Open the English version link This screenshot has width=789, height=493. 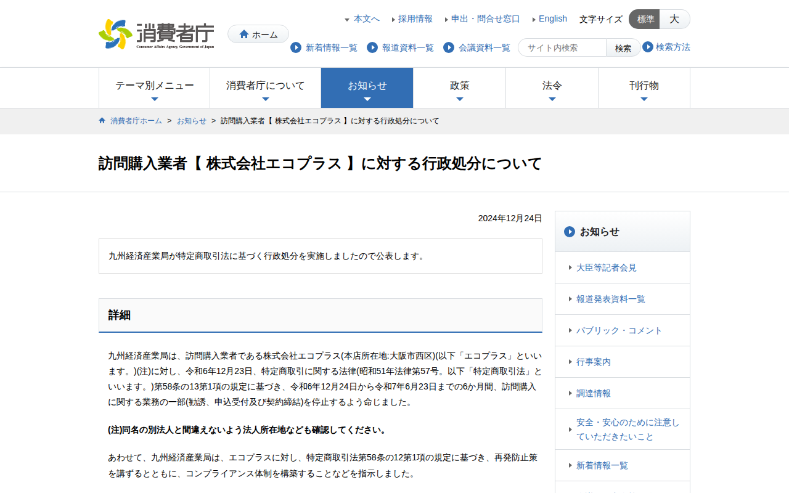pyautogui.click(x=552, y=18)
